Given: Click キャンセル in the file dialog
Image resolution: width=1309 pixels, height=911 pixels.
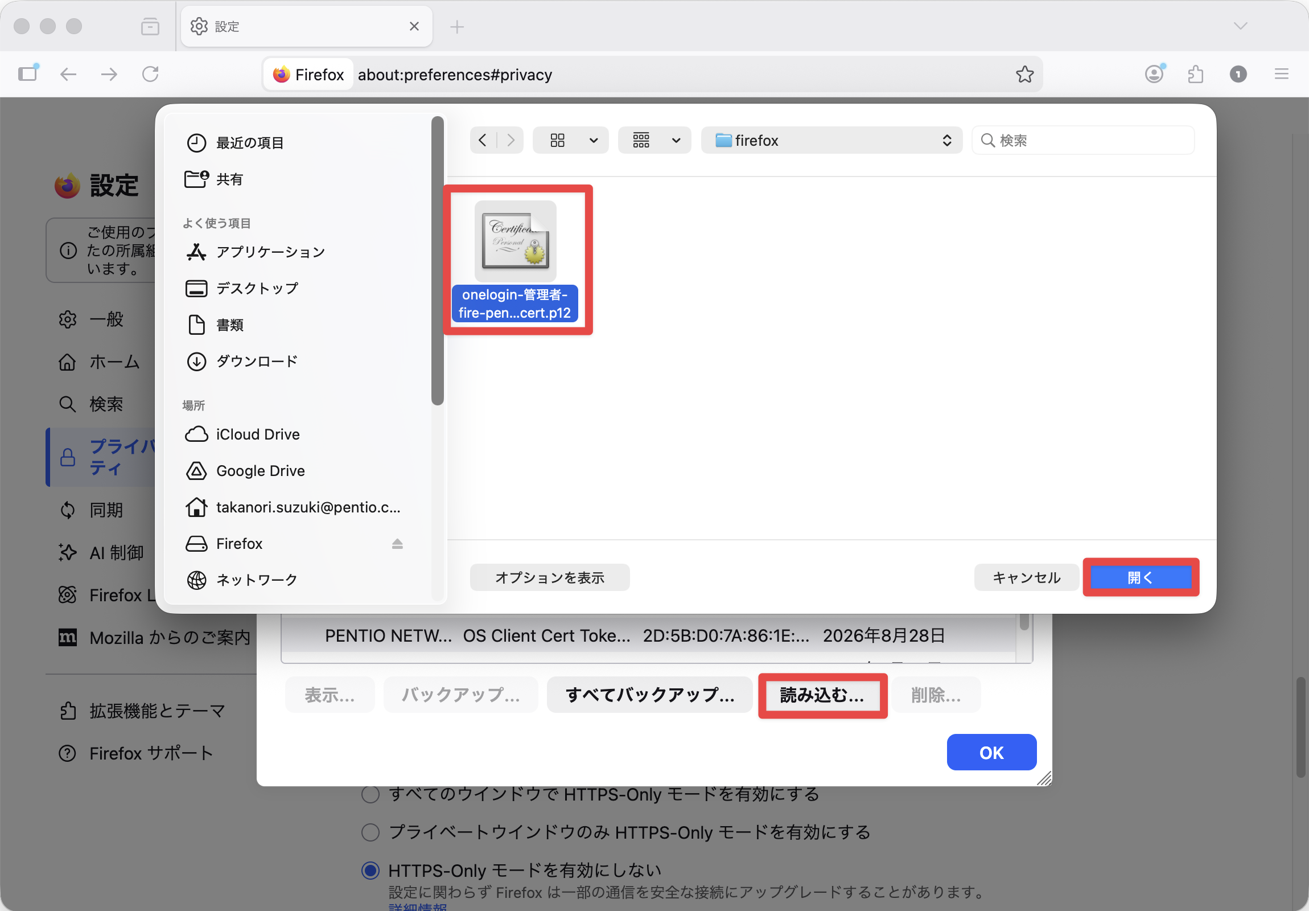Looking at the screenshot, I should [1026, 578].
